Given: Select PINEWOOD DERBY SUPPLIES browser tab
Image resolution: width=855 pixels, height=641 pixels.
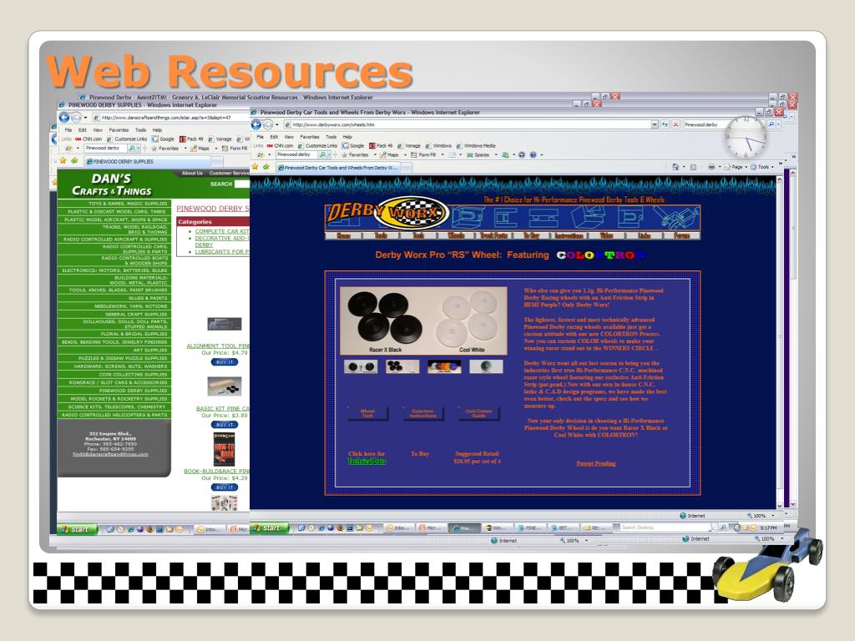Looking at the screenshot, I should 147,161.
